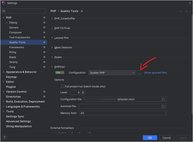Enable Full project run (batch mode only)
The image size is (193, 142).
pyautogui.click(x=62, y=86)
